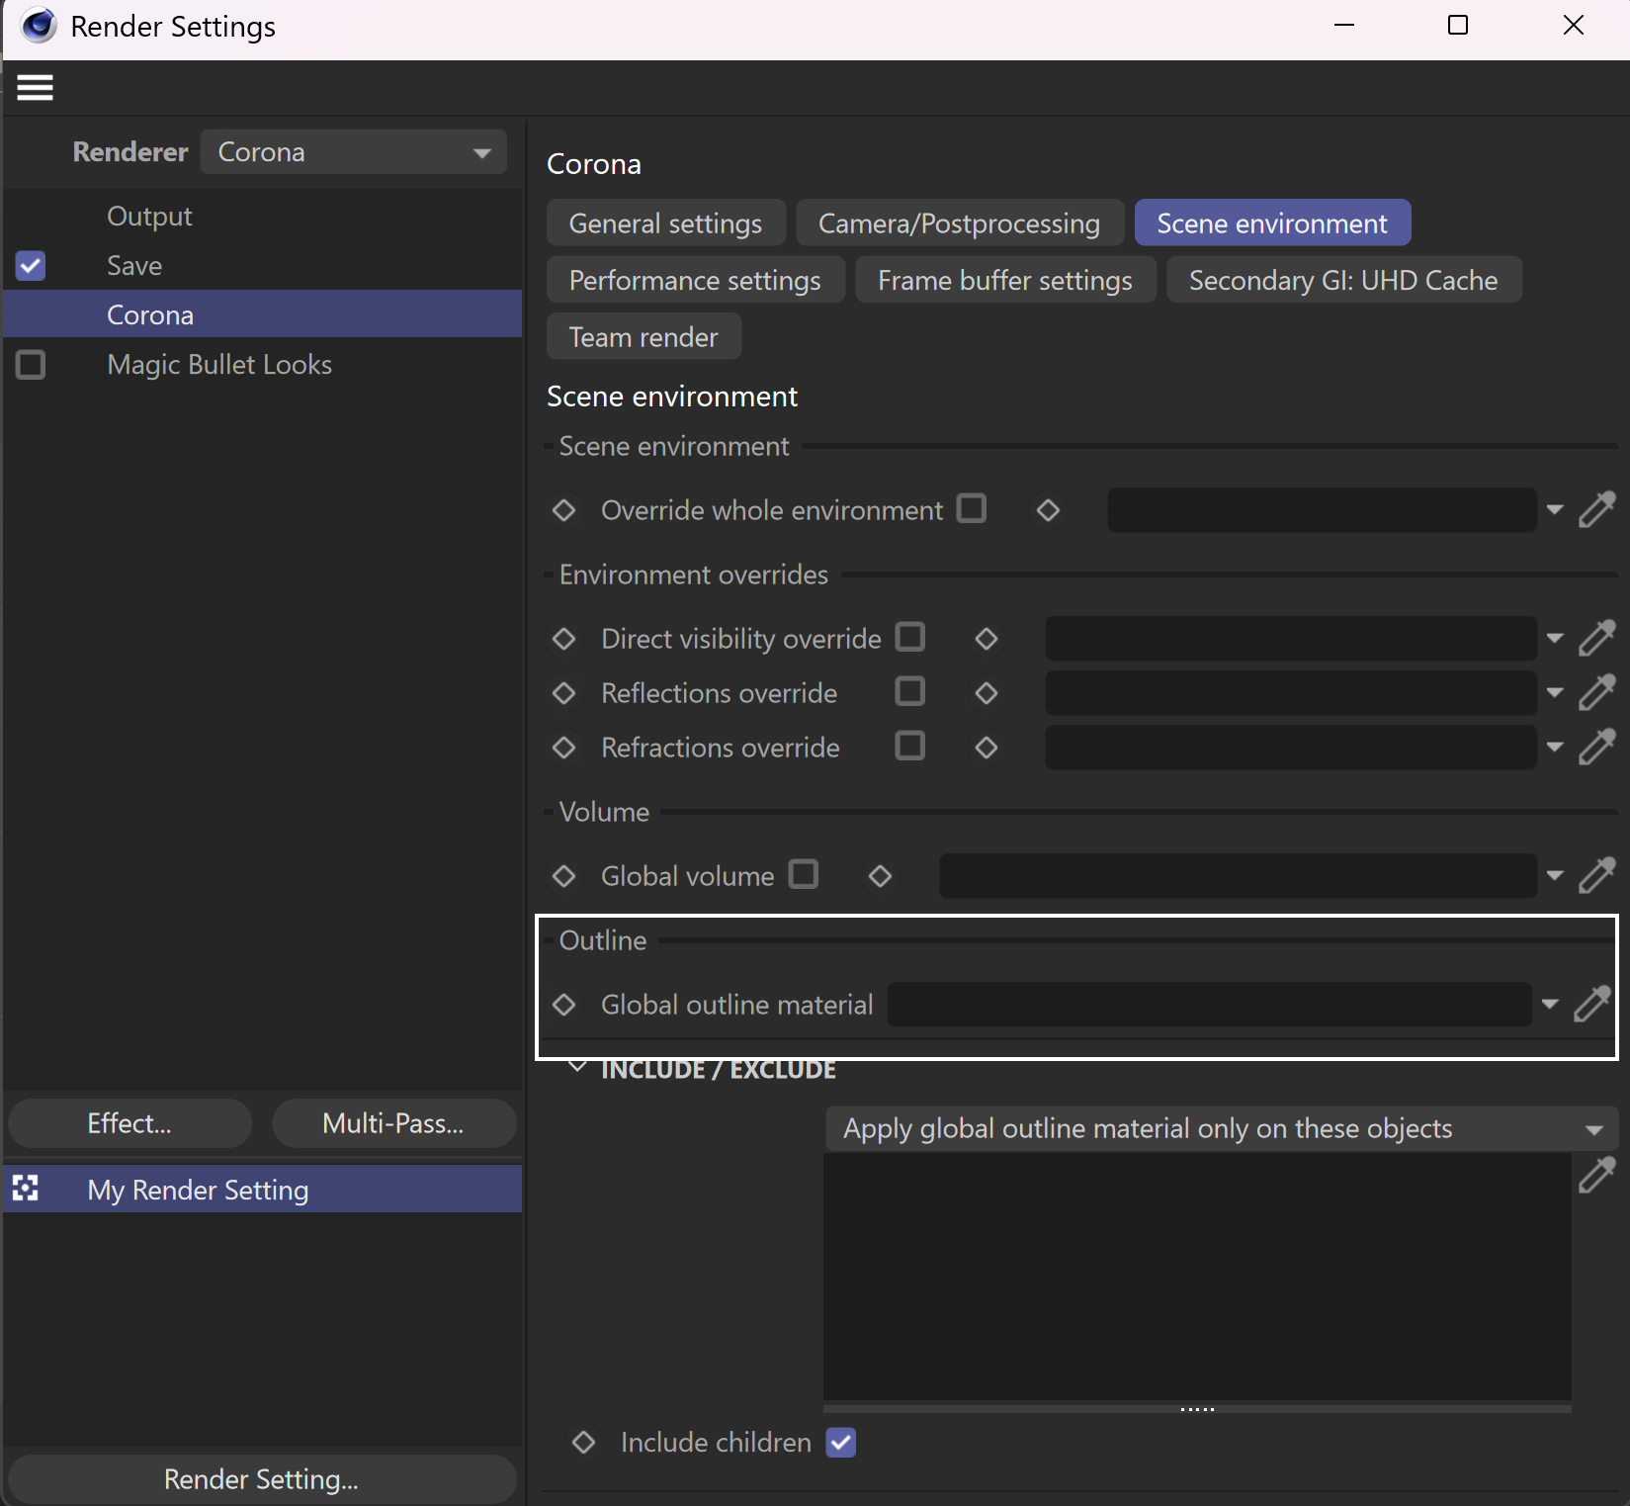Use the Direct visibility override eyedropper
The image size is (1630, 1506).
click(1596, 638)
